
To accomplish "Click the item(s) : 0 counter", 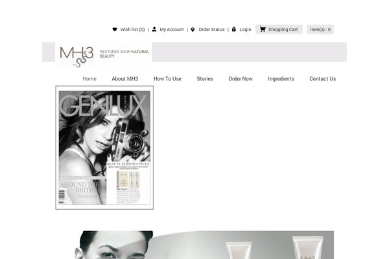I will point(320,29).
